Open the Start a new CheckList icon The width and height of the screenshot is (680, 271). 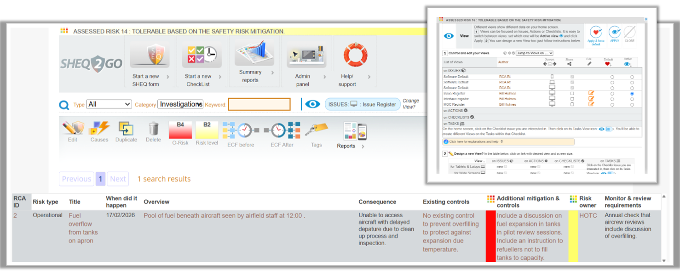(202, 55)
